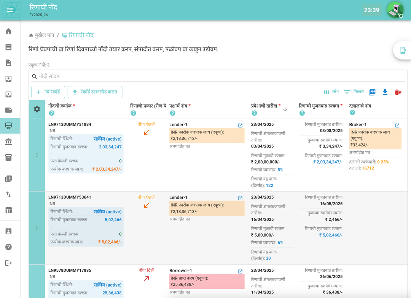The width and height of the screenshot is (411, 298).
Task: Click the नवें रेकॉर्ड button
Action: pyautogui.click(x=48, y=92)
